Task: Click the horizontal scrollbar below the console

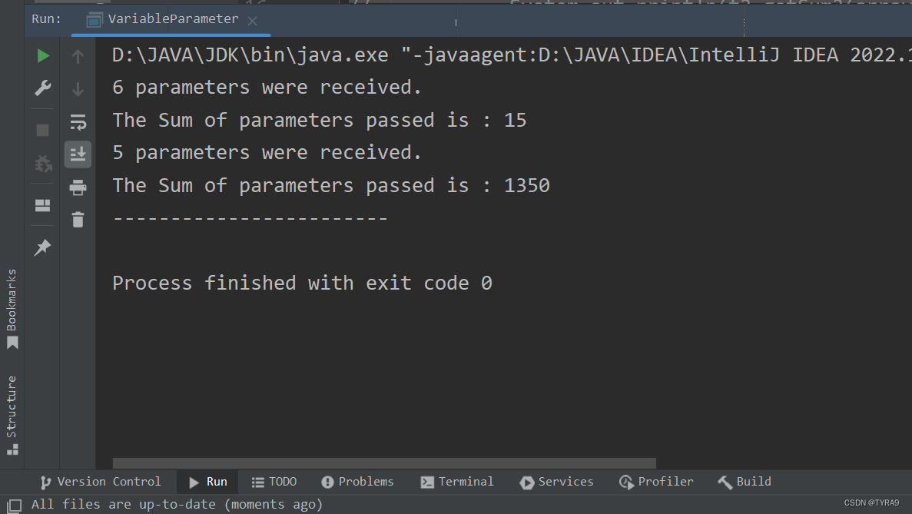Action: [384, 463]
